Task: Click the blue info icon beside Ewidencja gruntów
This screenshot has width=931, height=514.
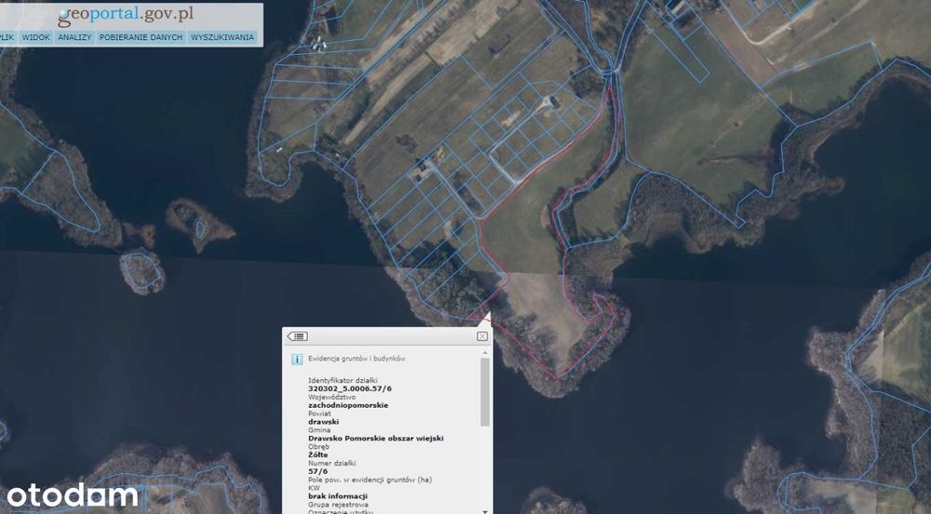Action: pos(297,359)
